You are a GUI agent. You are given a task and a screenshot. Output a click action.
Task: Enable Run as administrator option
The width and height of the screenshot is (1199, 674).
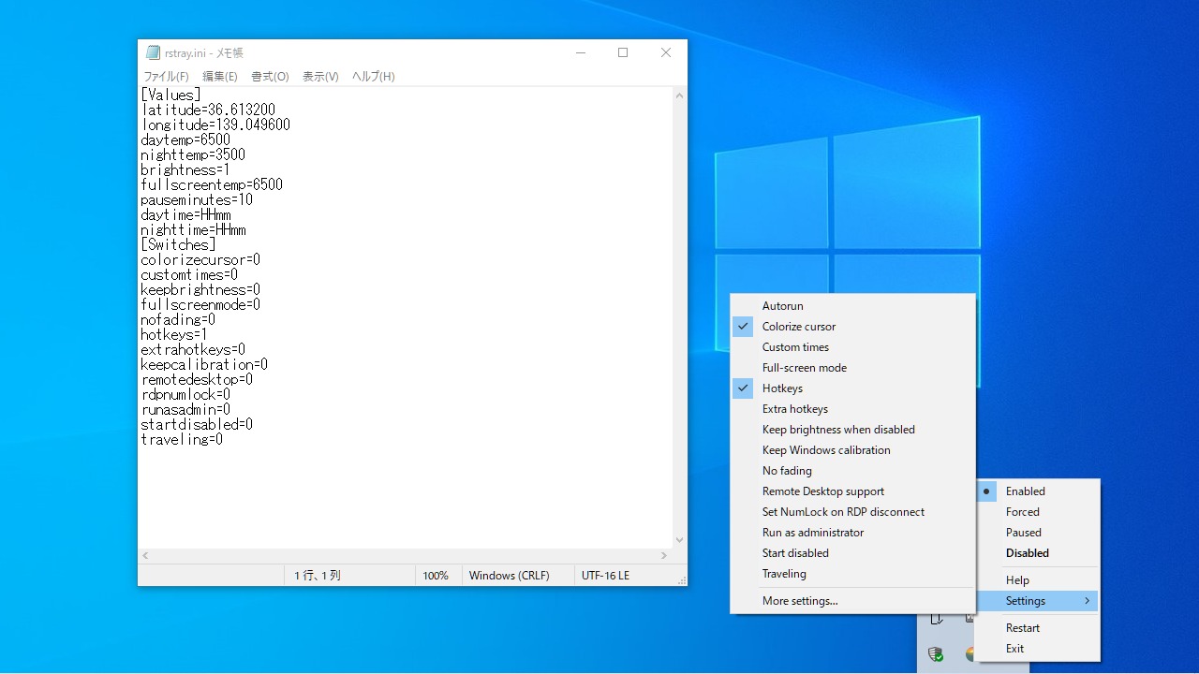pos(852,533)
